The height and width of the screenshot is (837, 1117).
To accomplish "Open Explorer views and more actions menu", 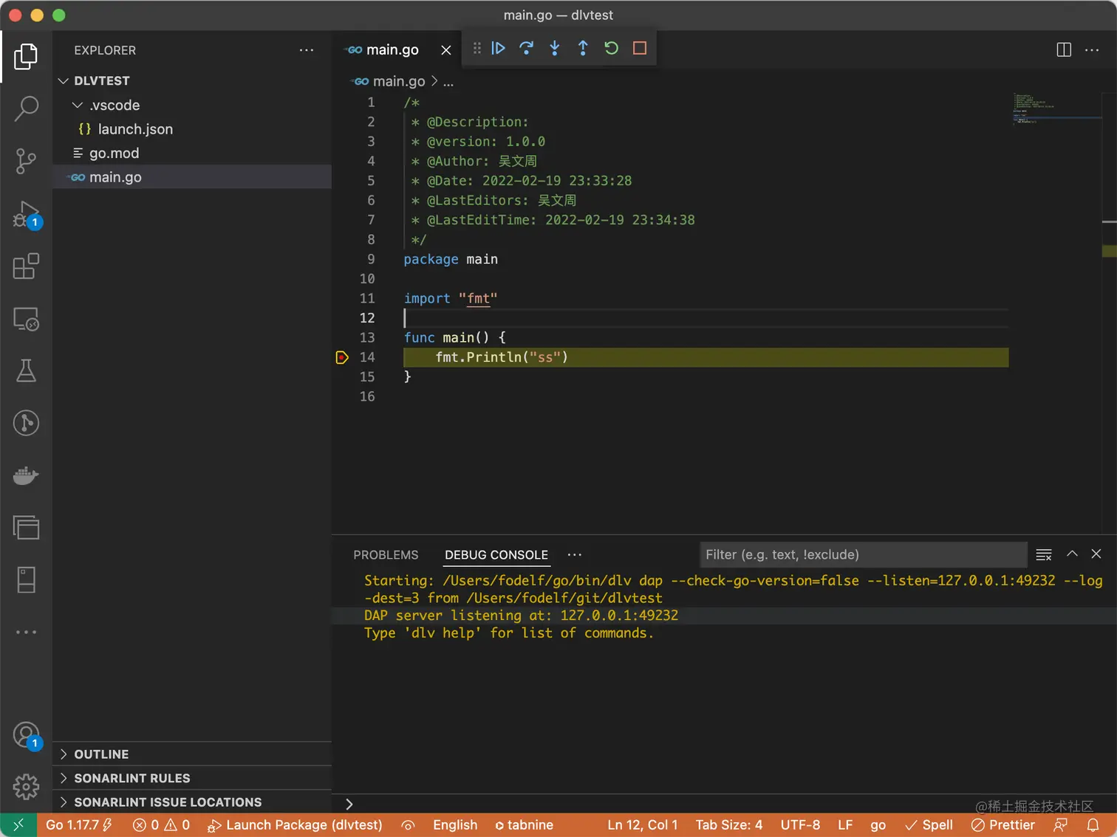I will click(307, 50).
